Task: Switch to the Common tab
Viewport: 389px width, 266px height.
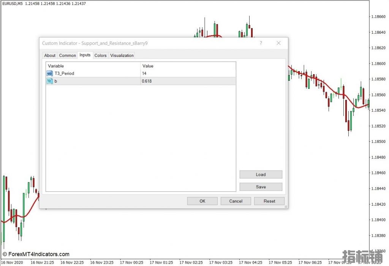Action: click(68, 55)
